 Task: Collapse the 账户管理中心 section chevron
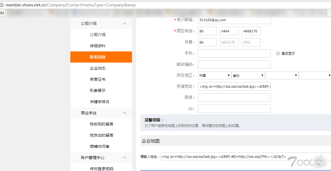click(124, 158)
